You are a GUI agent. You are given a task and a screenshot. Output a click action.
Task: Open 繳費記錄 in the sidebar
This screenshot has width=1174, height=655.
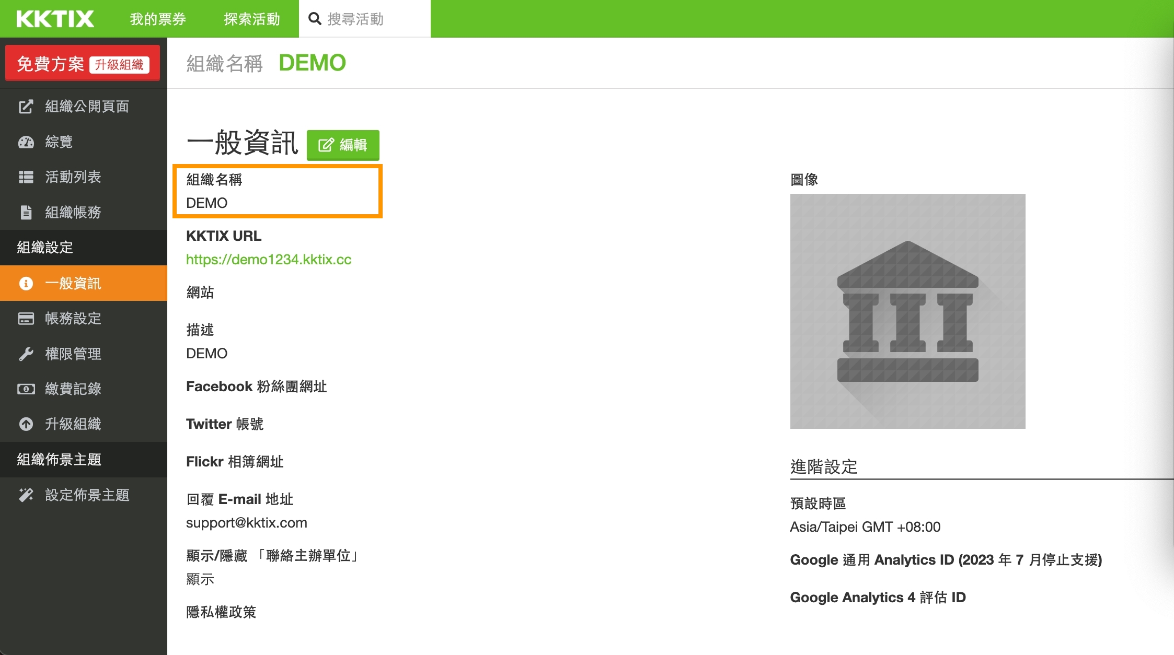coord(84,389)
